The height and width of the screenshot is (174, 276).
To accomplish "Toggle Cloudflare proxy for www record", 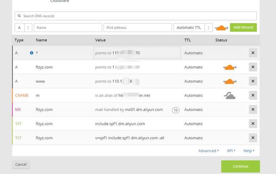I will (229, 81).
